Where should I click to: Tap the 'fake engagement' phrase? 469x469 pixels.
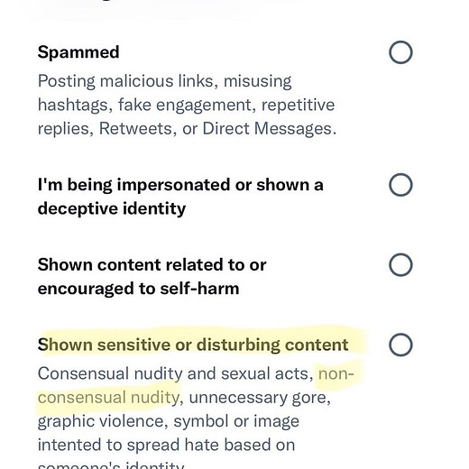tap(185, 106)
